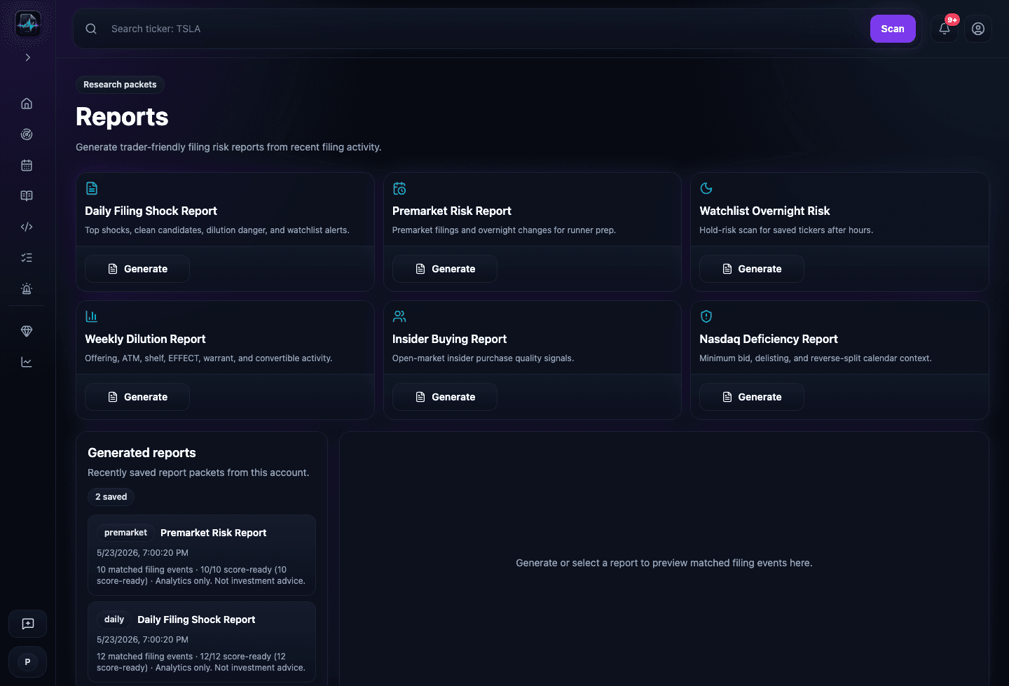Click the purple Scan button
1009x686 pixels.
pos(893,29)
